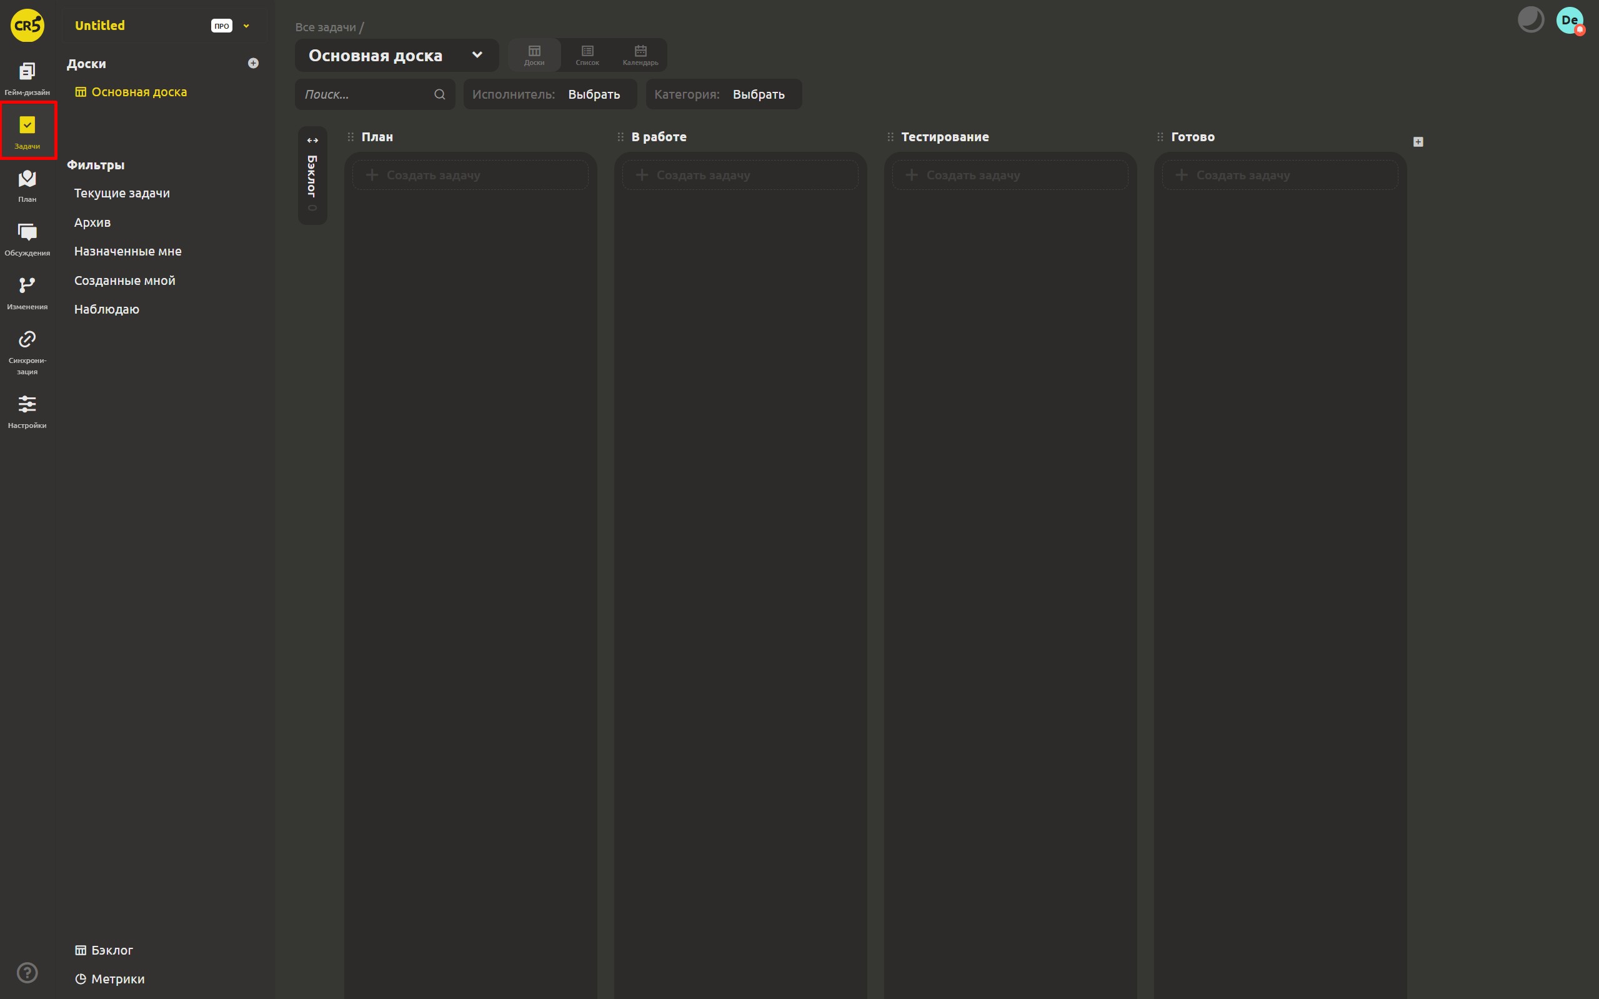Add a new board with plus icon

coord(253,64)
